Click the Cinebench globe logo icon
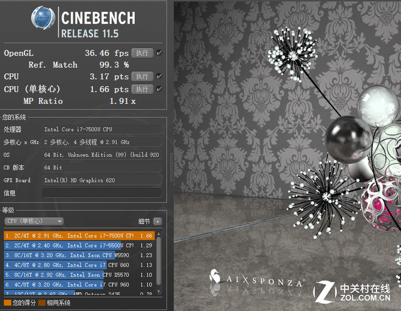401x311 pixels. 43,18
